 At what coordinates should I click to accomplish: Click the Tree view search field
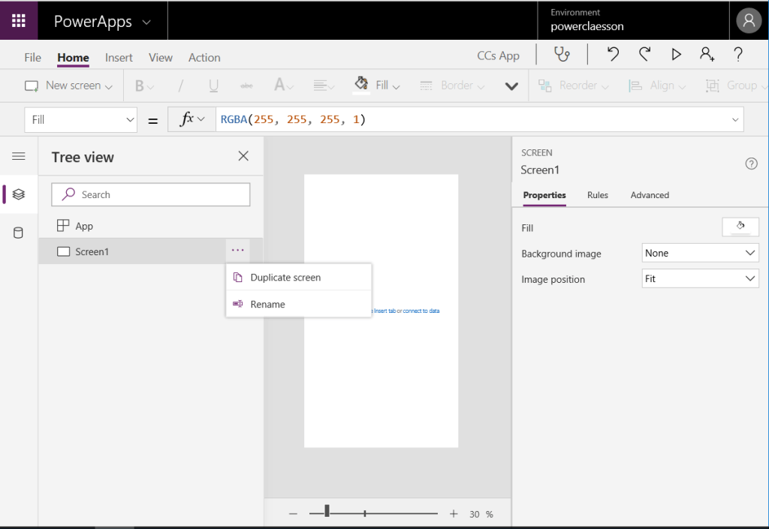click(x=151, y=194)
